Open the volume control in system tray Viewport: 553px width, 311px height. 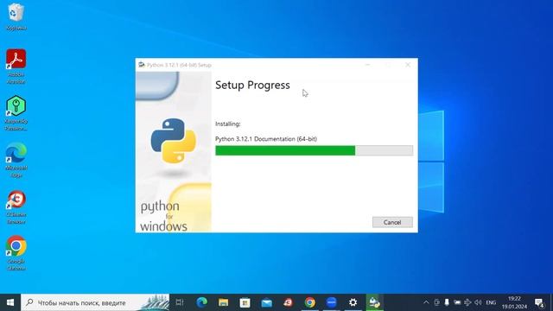tap(478, 302)
